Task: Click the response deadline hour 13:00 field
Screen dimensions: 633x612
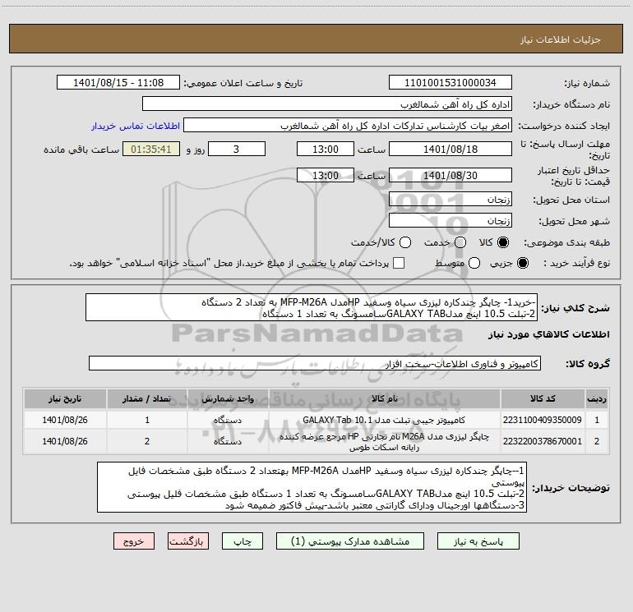Action: [x=326, y=149]
